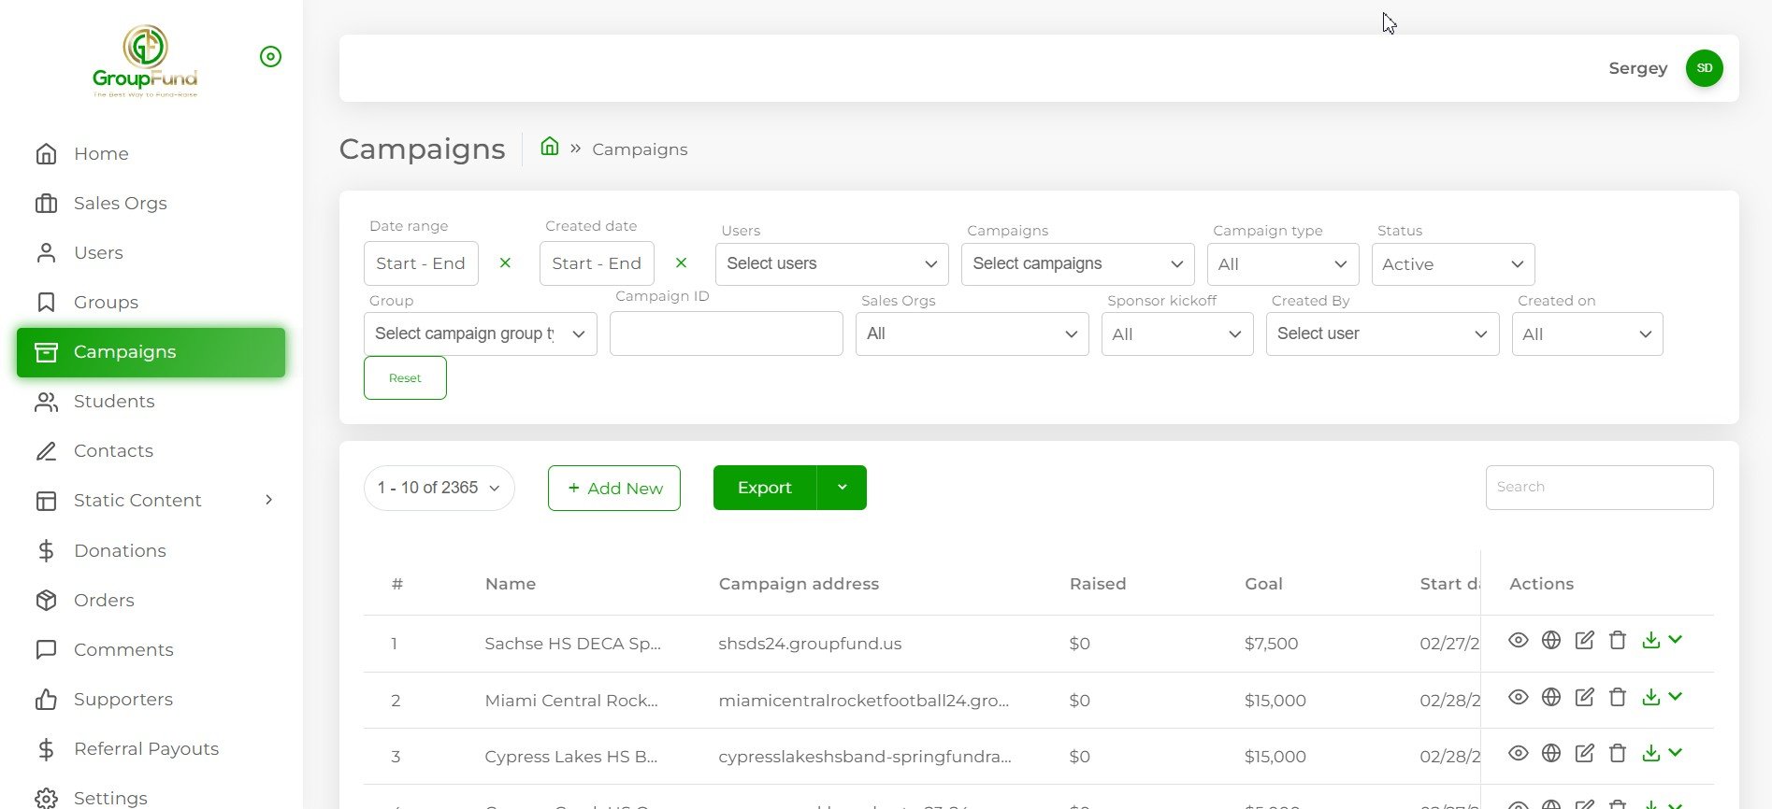The width and height of the screenshot is (1772, 809).
Task: Open Sales Orgs from sidebar
Action: click(x=120, y=203)
